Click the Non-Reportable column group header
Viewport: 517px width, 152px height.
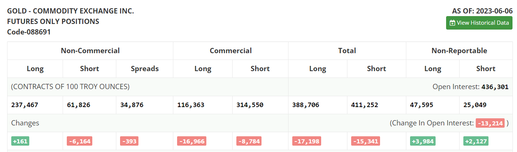pyautogui.click(x=459, y=51)
